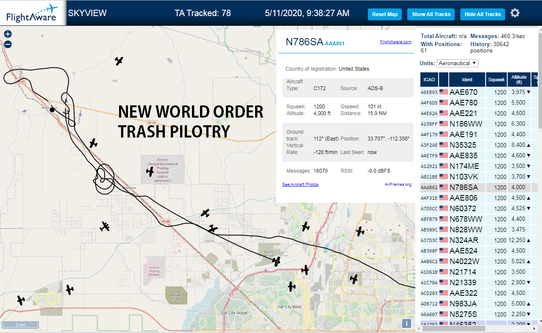Select N828WW aircraft row

coord(479,229)
